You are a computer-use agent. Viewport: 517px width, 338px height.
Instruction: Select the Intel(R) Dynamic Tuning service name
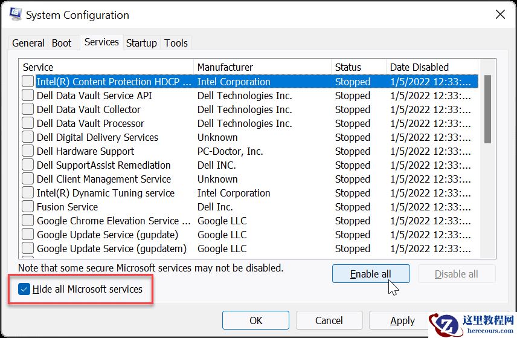click(106, 192)
